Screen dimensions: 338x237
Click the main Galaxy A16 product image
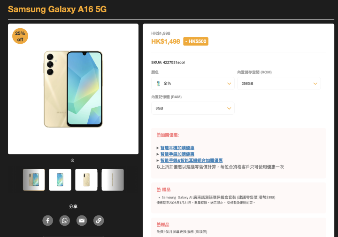point(73,89)
